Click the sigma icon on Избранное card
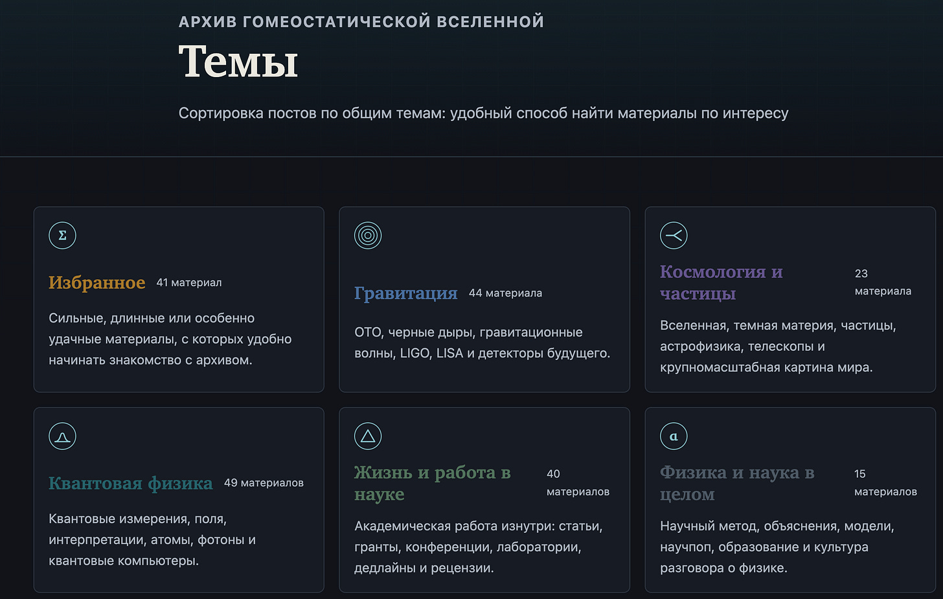 tap(62, 235)
